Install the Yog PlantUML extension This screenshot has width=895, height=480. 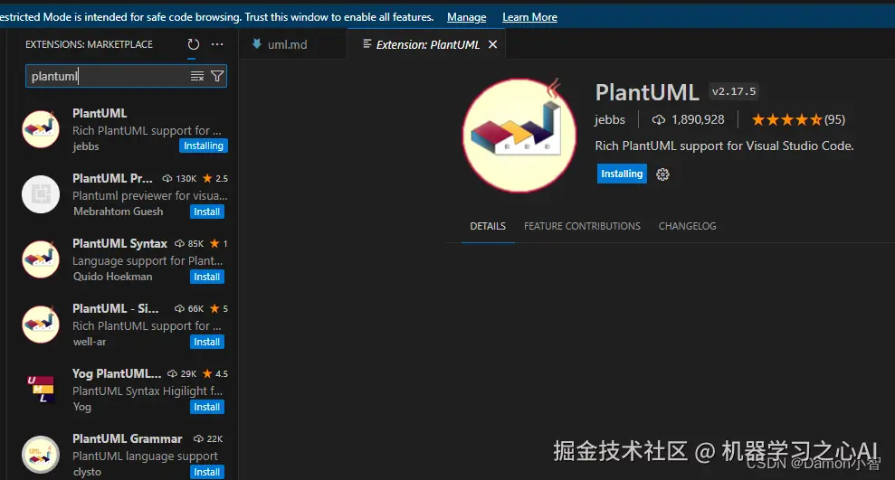click(x=206, y=407)
